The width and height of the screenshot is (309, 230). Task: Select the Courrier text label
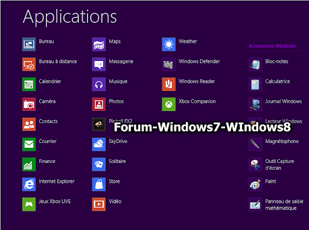48,141
